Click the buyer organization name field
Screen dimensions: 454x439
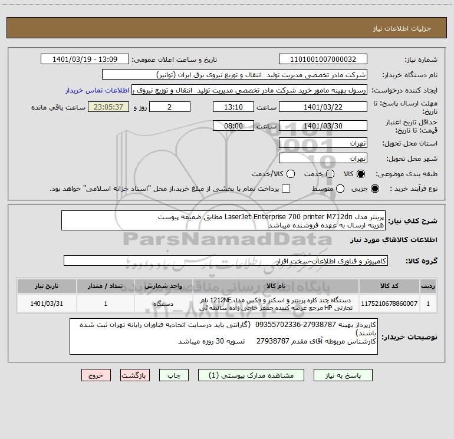[235, 75]
